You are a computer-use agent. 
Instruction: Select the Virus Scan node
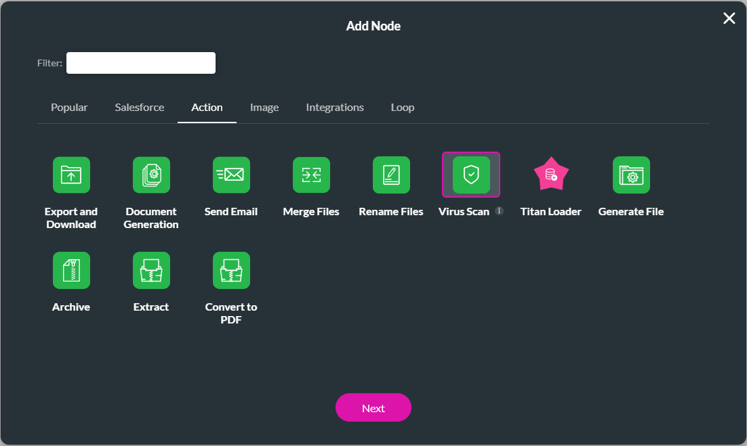(470, 175)
